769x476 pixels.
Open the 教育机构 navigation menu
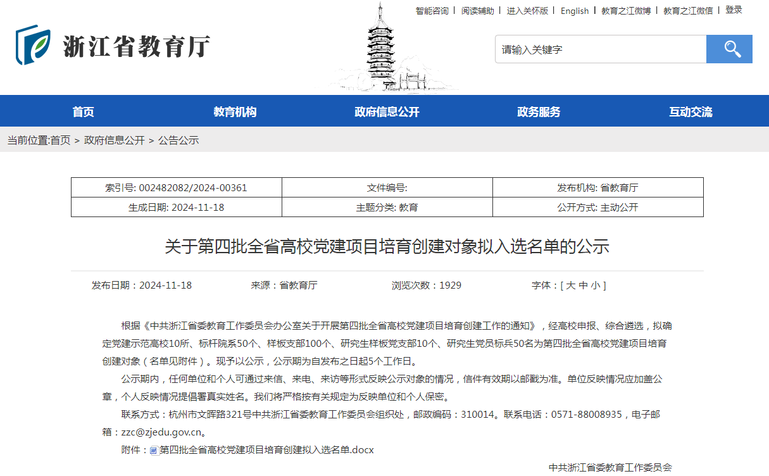click(235, 112)
